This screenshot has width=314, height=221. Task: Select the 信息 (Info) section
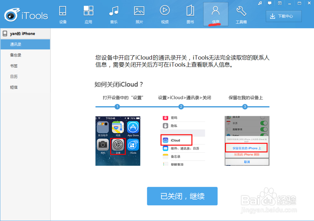point(216,14)
